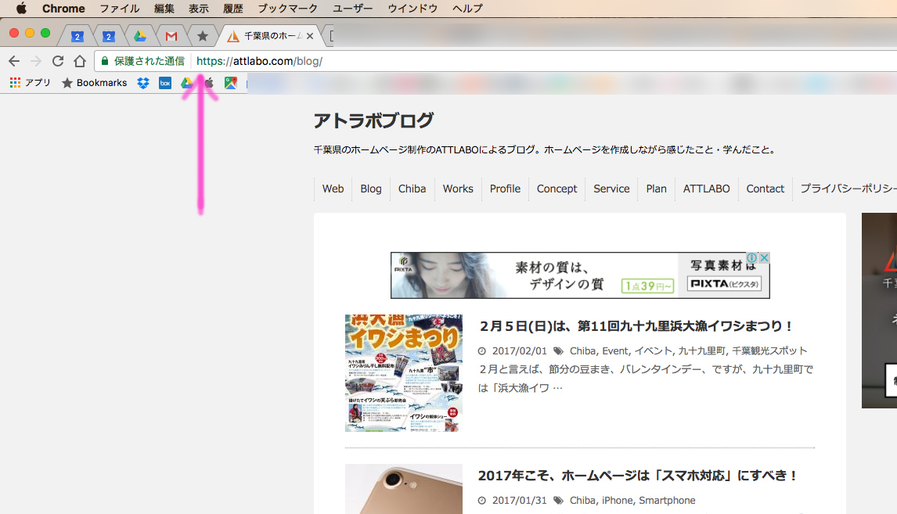Click the Chiba tag under the イワシまつり post

click(582, 351)
